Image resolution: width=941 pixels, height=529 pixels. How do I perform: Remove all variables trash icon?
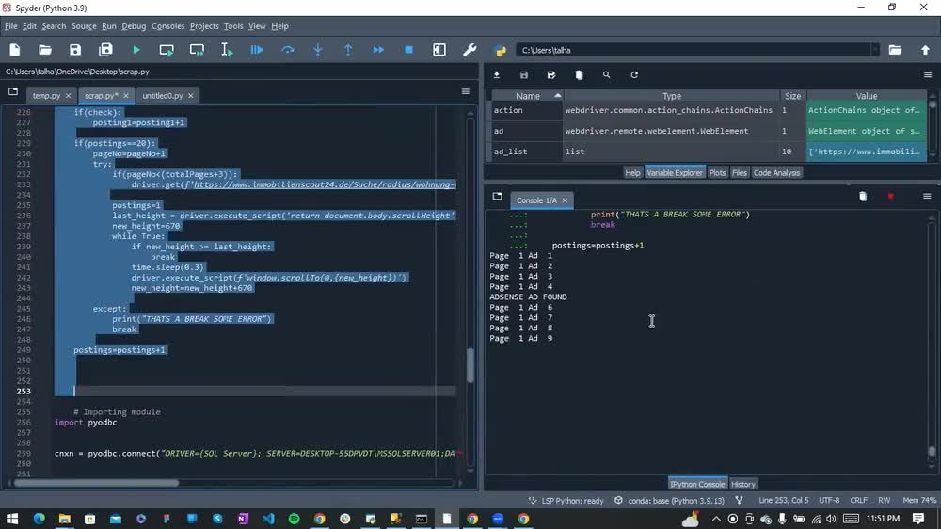point(579,75)
